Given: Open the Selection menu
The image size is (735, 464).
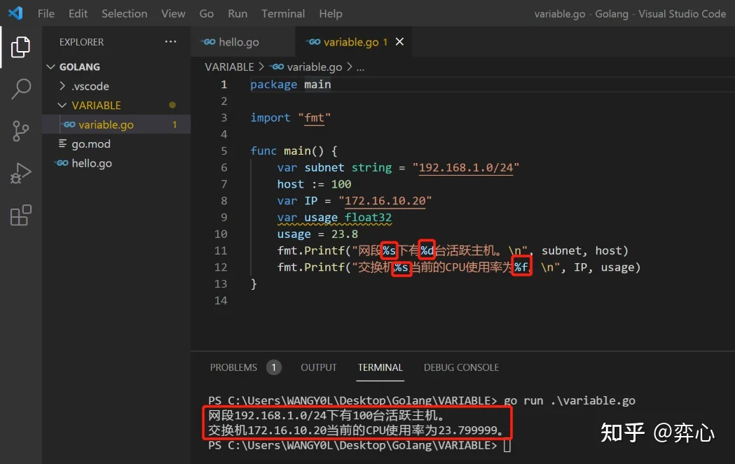Looking at the screenshot, I should click(x=124, y=13).
